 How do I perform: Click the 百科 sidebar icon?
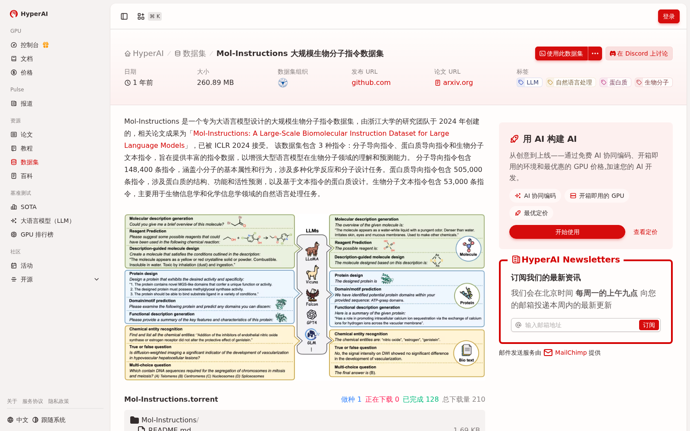pos(14,176)
